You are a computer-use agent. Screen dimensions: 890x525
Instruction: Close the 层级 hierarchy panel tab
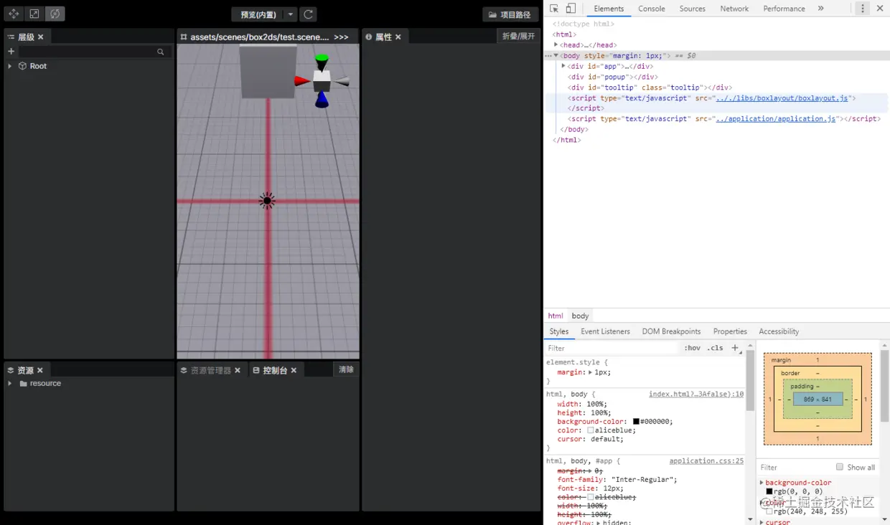[41, 37]
